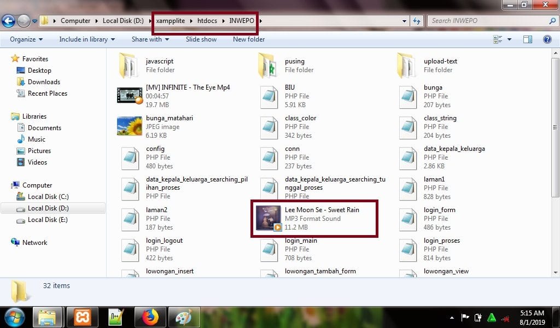Select the login_form PHP file icon

click(x=408, y=220)
